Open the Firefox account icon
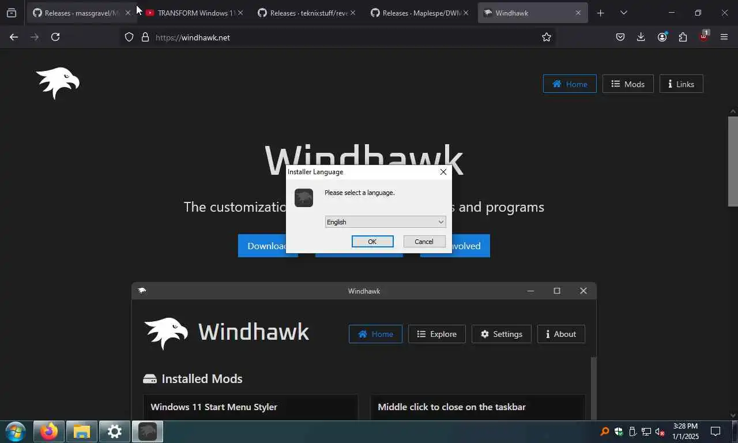The image size is (738, 443). coord(662,37)
